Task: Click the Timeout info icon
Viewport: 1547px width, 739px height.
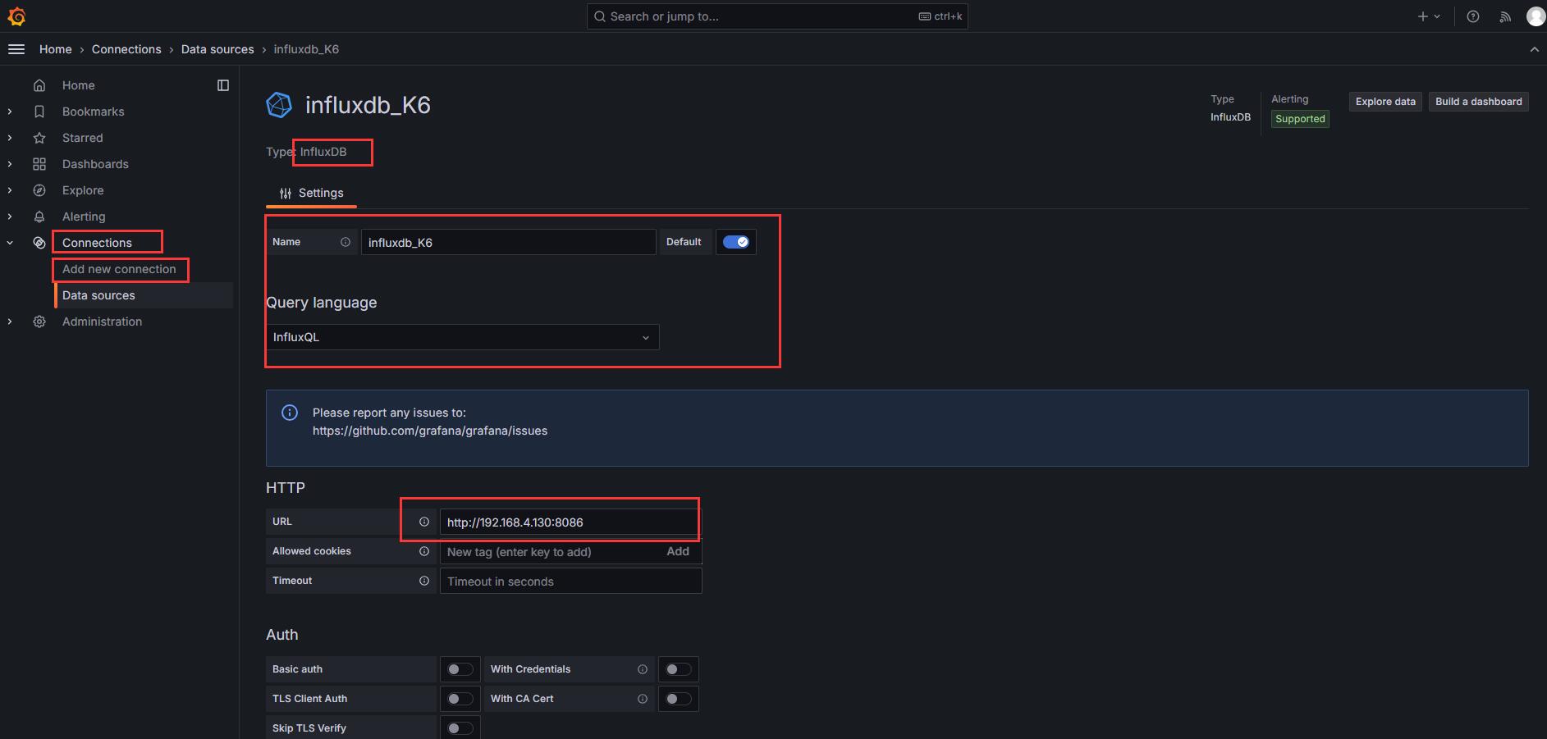Action: (424, 581)
